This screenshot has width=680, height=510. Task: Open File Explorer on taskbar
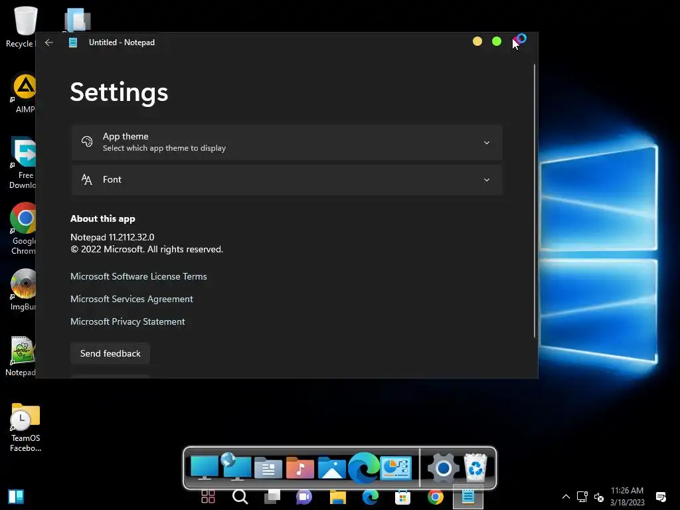click(337, 497)
